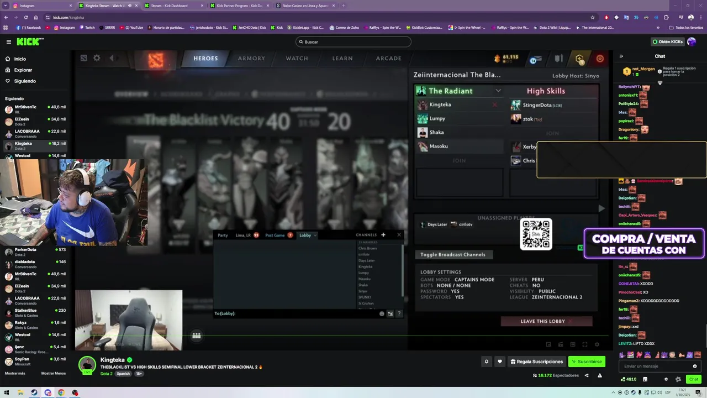Screen dimensions: 707x398
Task: Reload the page in Chrome
Action: [25, 17]
